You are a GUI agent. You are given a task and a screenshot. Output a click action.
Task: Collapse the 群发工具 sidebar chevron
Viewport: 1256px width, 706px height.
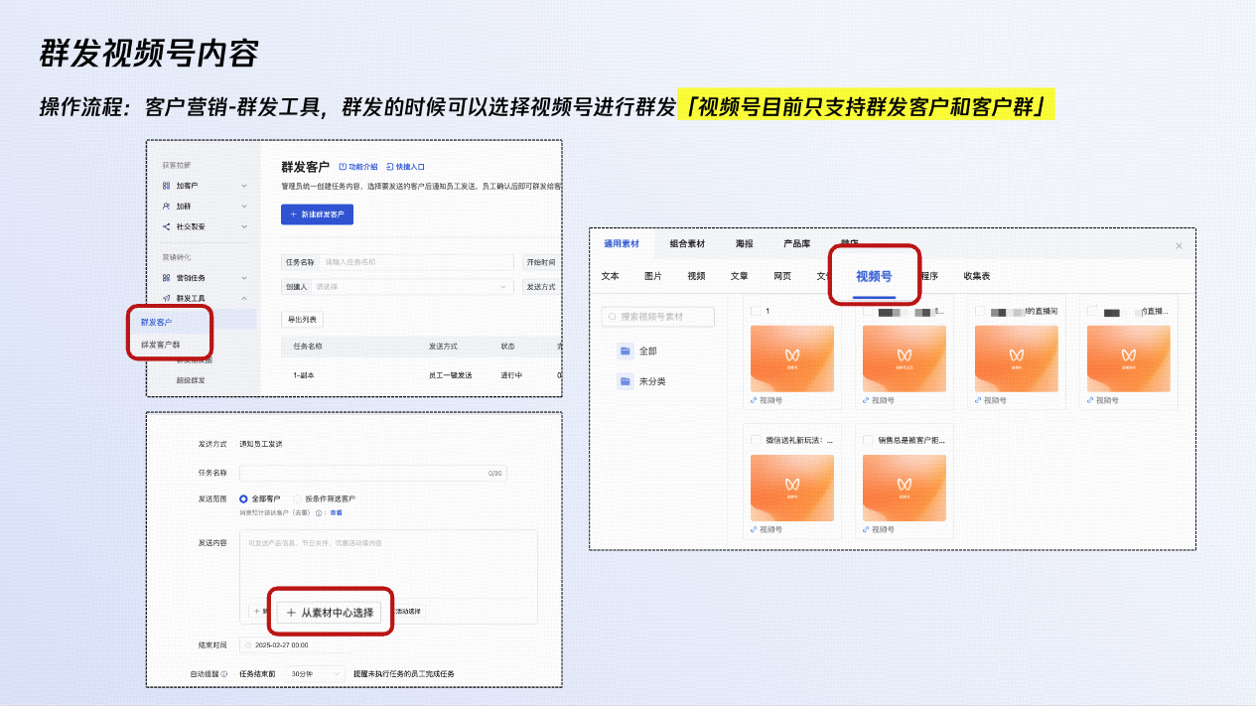tap(244, 298)
